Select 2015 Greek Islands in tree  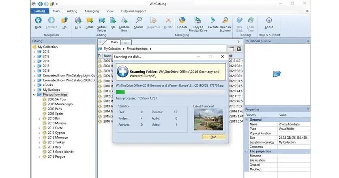pos(60,152)
